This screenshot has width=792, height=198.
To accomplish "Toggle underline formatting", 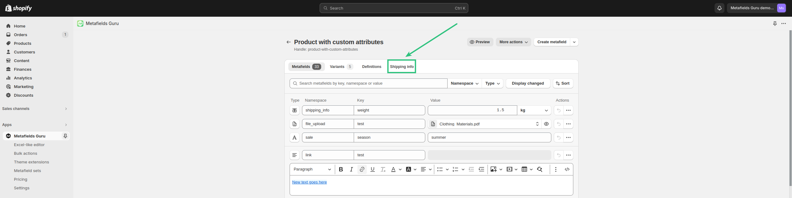I will [372, 169].
